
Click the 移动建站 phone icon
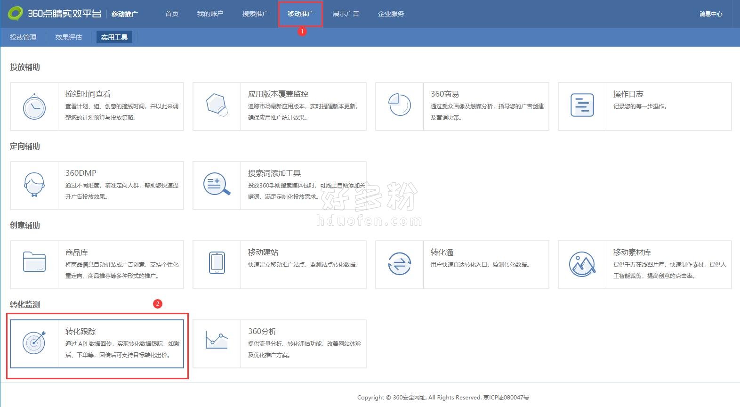pos(217,263)
